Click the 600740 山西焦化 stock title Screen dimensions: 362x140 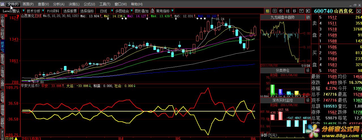tap(333, 11)
